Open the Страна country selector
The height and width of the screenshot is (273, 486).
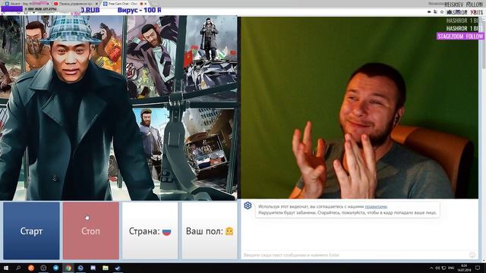click(x=150, y=231)
